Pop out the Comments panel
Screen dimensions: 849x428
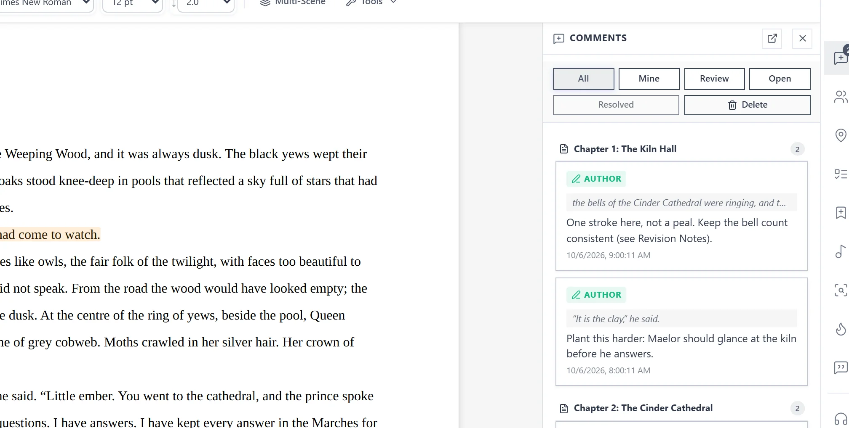pos(772,39)
